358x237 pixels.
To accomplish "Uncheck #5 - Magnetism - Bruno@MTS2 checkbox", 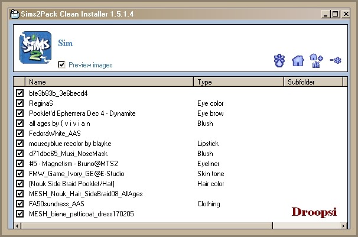I will (20, 163).
